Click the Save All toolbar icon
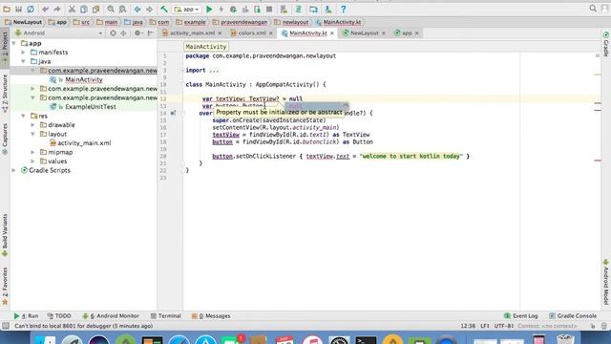The image size is (611, 344). click(18, 9)
